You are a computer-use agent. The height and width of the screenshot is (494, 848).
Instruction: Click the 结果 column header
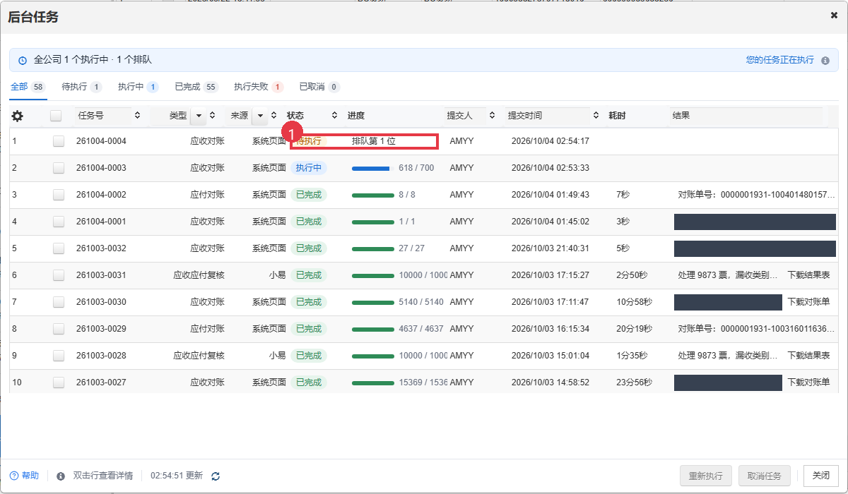pos(681,116)
